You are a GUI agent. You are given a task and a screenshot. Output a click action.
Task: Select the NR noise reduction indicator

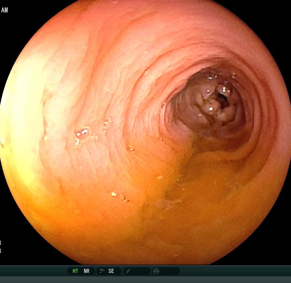[86, 271]
